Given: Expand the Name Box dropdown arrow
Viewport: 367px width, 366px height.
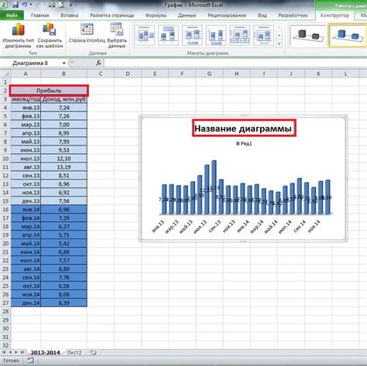Looking at the screenshot, I should (x=63, y=63).
